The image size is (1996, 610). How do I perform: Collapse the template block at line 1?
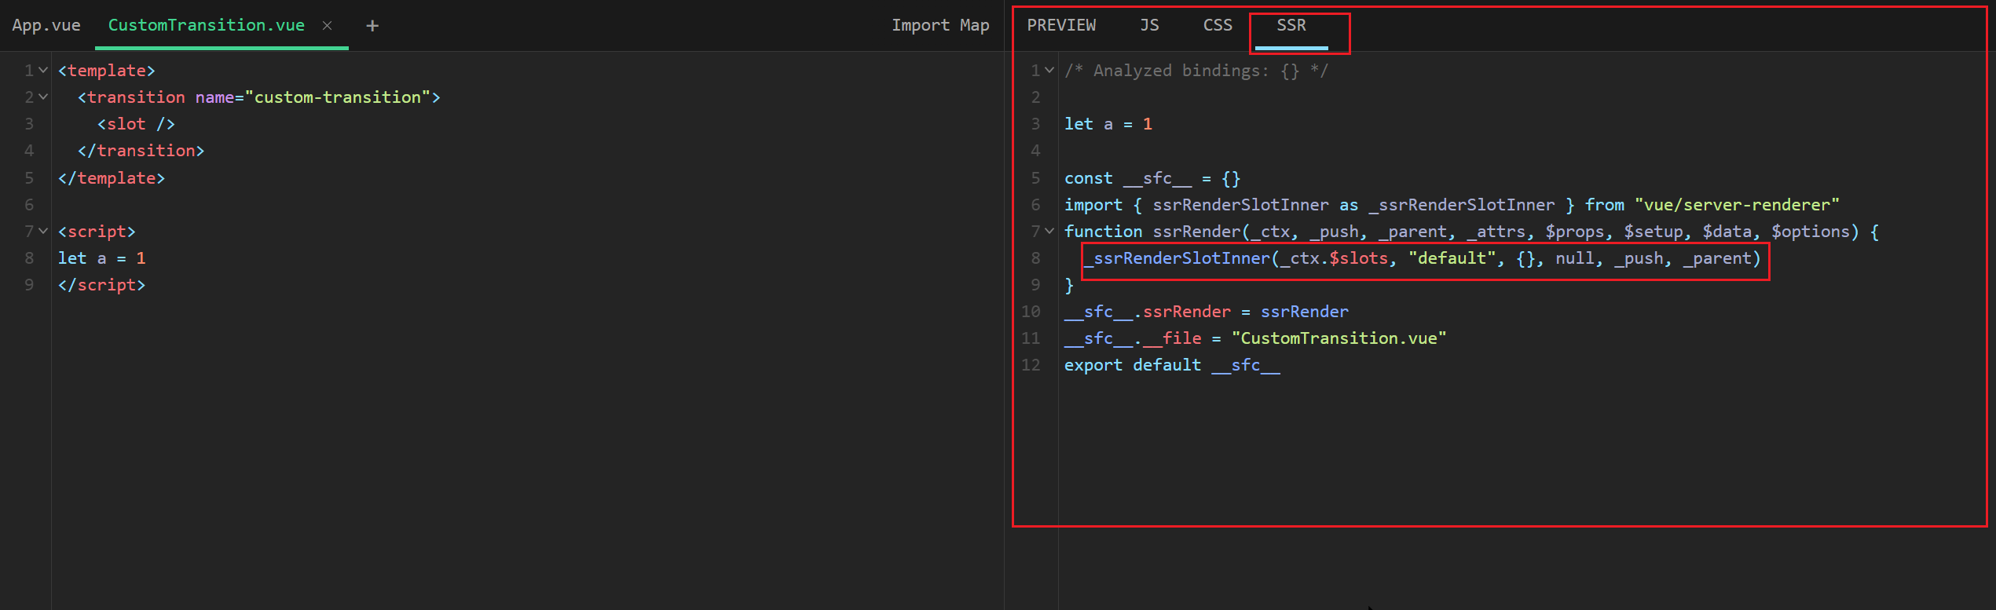(x=44, y=71)
